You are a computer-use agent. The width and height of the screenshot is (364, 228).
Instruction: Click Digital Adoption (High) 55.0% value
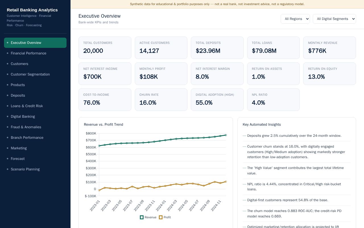click(204, 103)
